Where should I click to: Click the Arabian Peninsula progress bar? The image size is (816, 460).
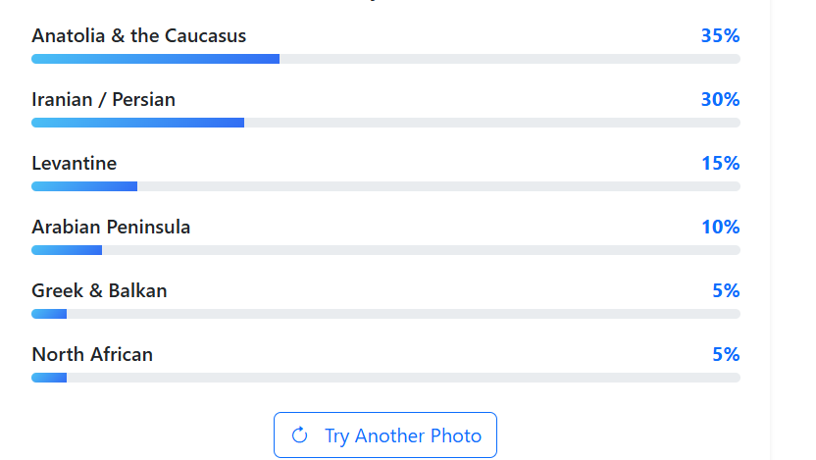pos(385,250)
